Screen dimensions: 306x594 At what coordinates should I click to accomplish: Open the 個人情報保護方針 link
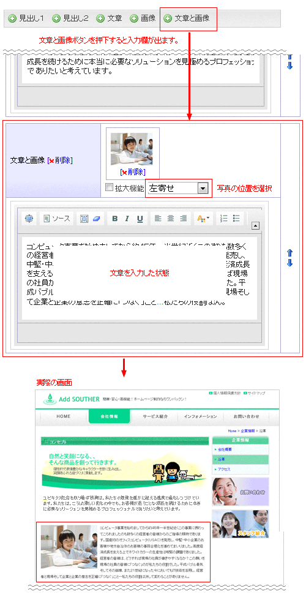[225, 393]
